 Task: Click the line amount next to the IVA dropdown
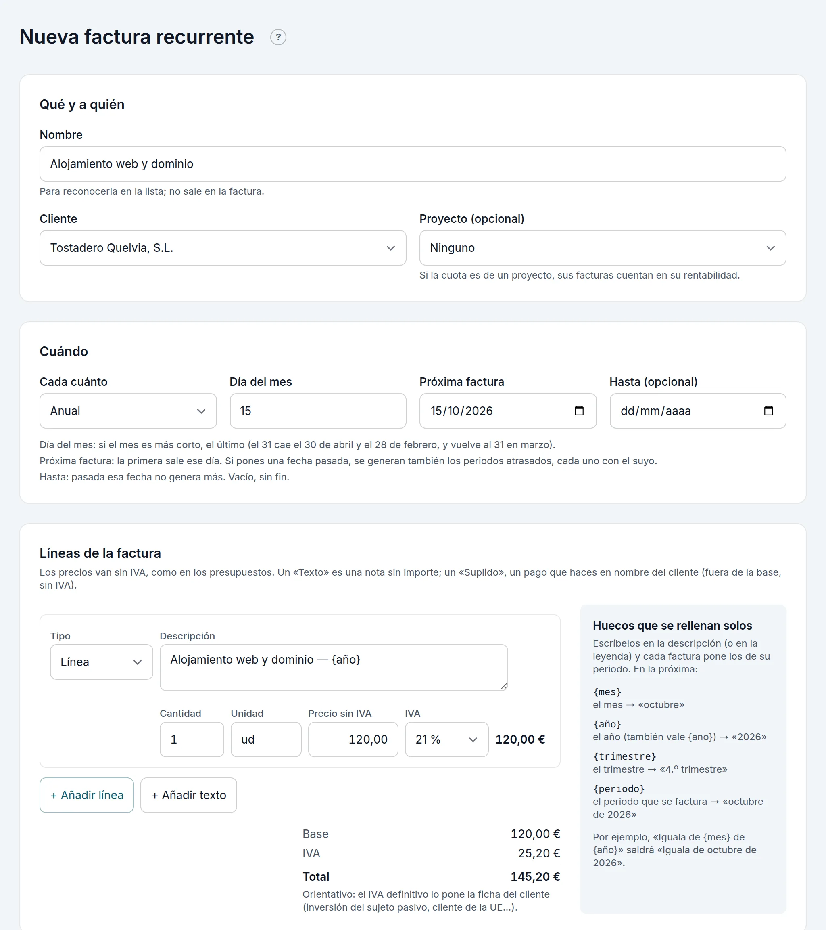[x=520, y=739]
